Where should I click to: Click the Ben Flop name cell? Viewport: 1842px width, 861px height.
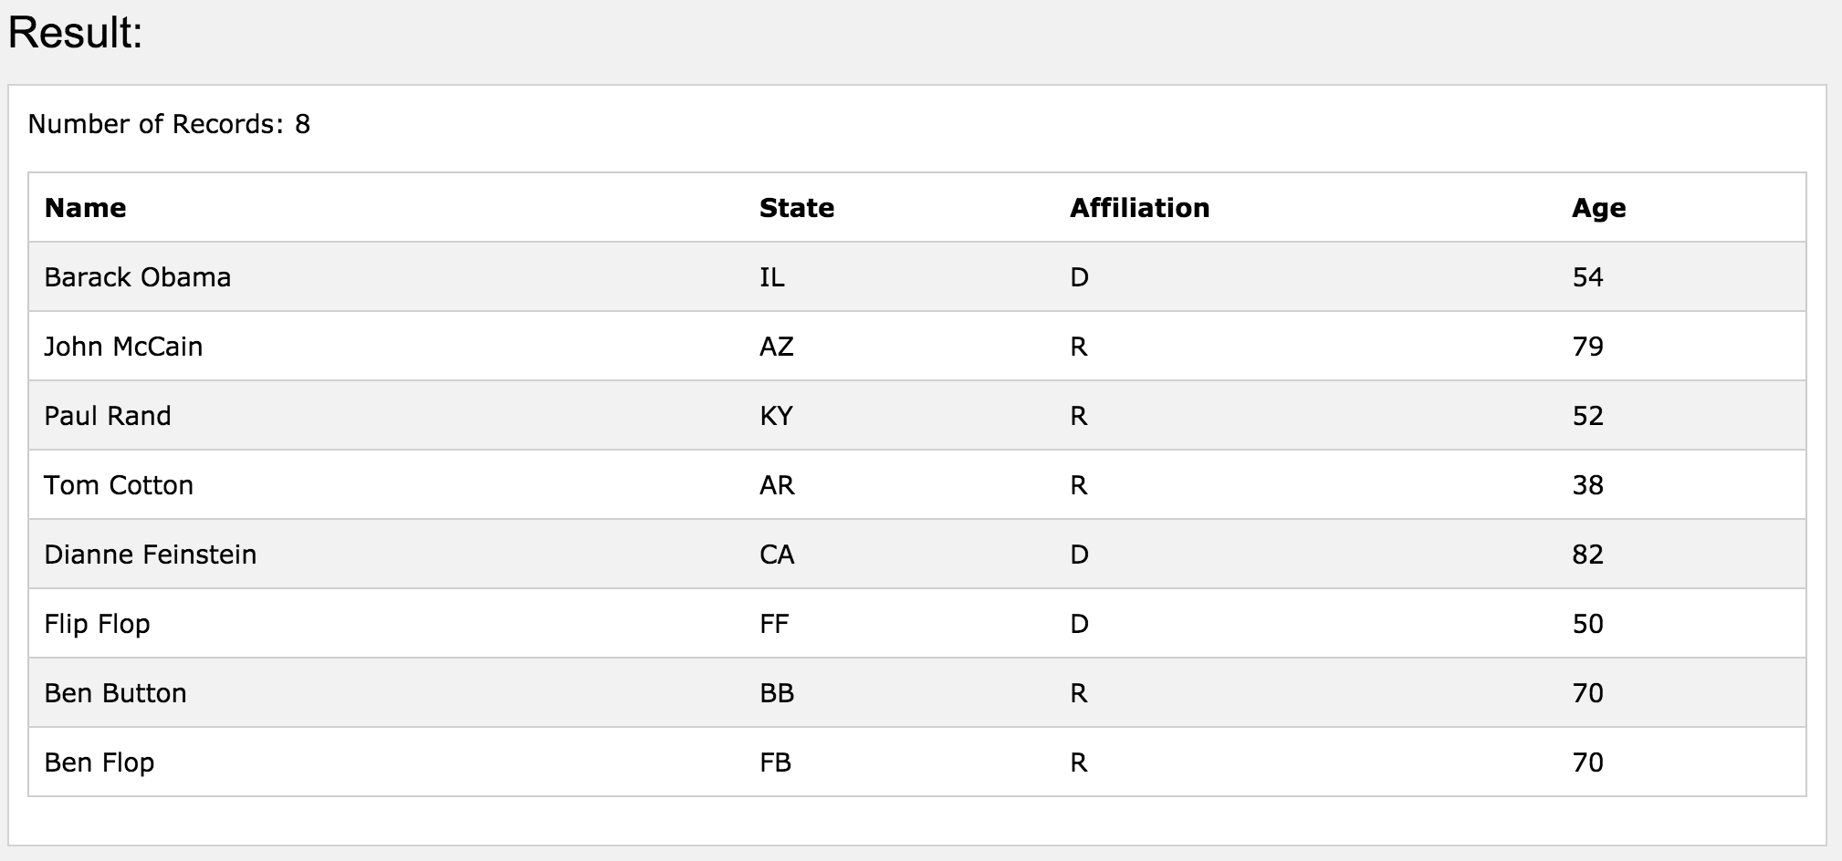(99, 762)
